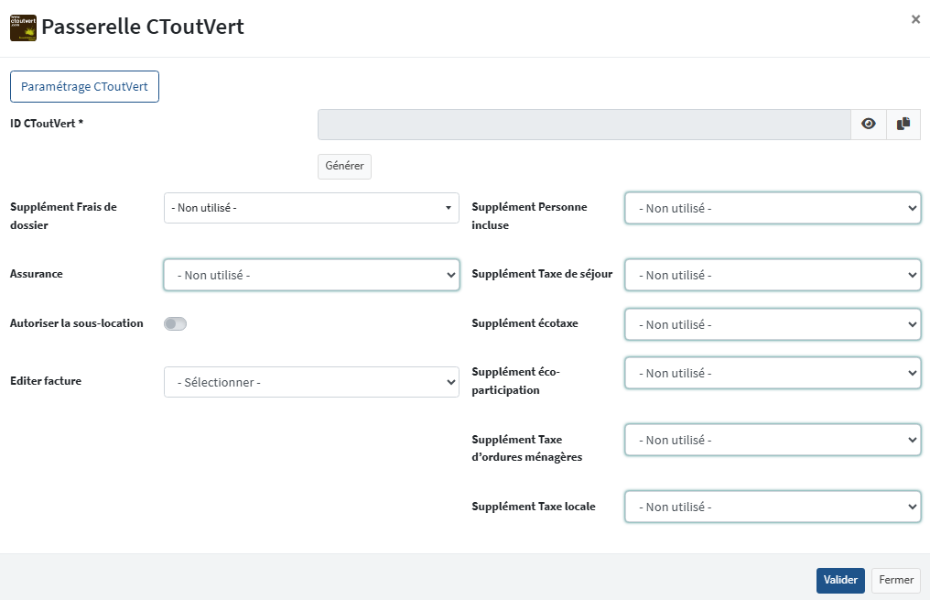Expand the Supplément Taxe locale dropdown
This screenshot has height=600, width=930.
[773, 507]
